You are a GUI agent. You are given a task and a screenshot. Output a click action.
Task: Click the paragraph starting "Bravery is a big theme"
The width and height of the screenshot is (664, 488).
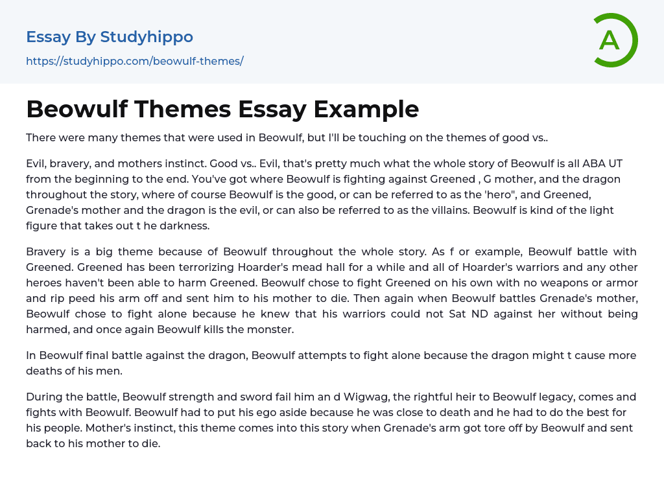[331, 290]
